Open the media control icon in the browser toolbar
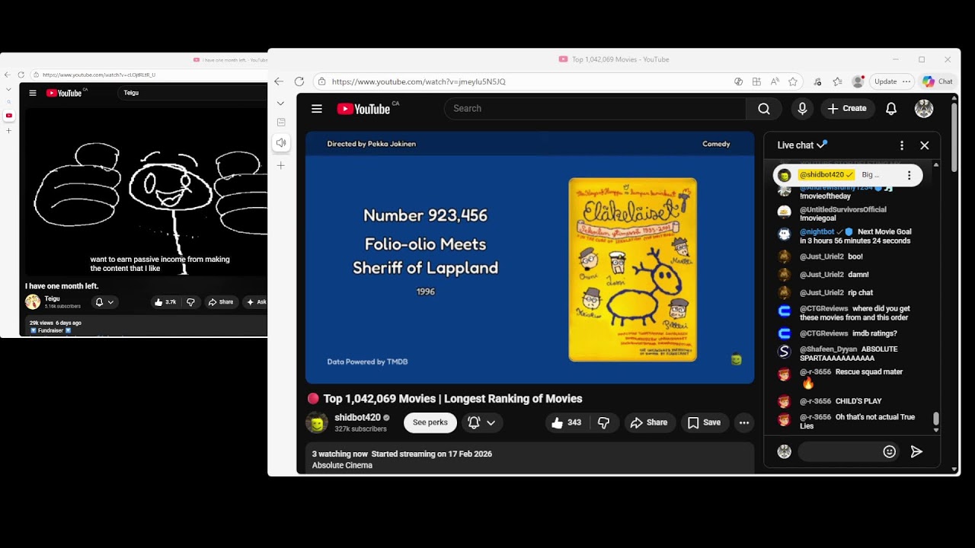Image resolution: width=975 pixels, height=548 pixels. pos(817,81)
